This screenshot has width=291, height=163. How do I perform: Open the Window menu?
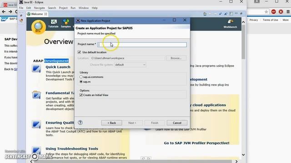tap(84, 8)
